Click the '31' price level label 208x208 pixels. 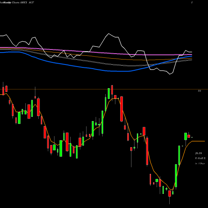coord(199,91)
